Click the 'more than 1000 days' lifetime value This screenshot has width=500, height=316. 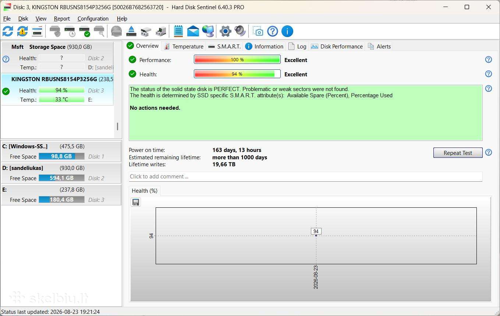pyautogui.click(x=240, y=157)
